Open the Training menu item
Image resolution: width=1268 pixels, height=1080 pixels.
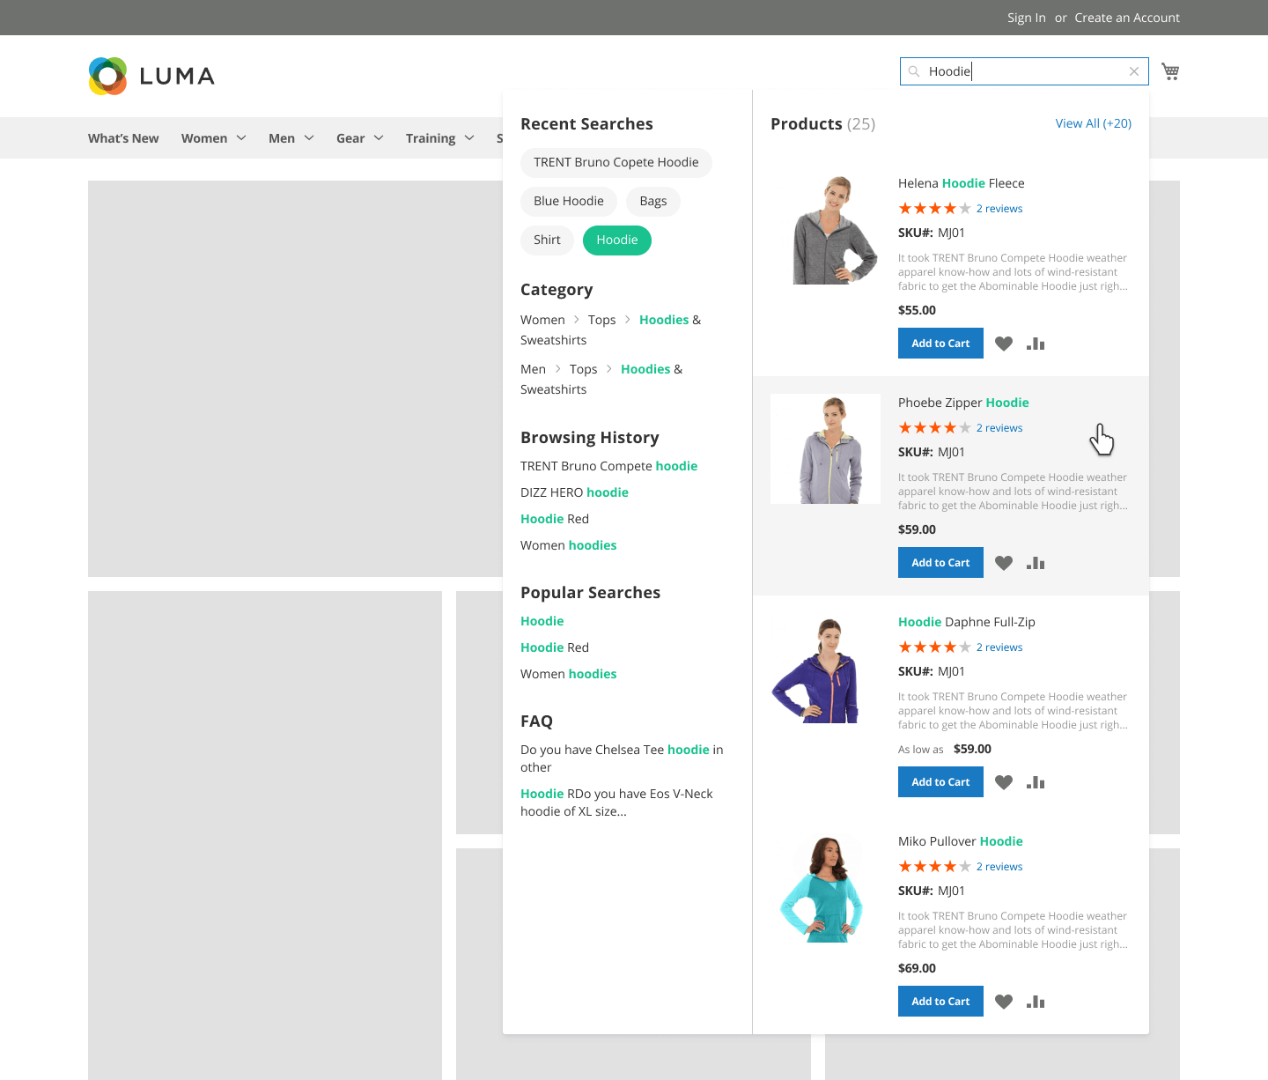pyautogui.click(x=431, y=138)
